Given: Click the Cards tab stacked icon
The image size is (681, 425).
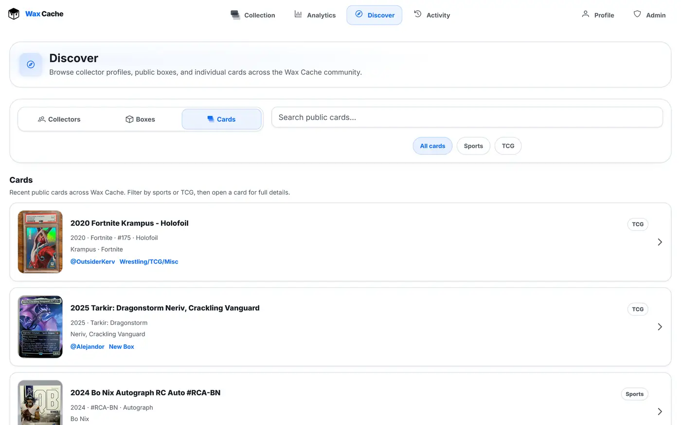Looking at the screenshot, I should pyautogui.click(x=211, y=119).
